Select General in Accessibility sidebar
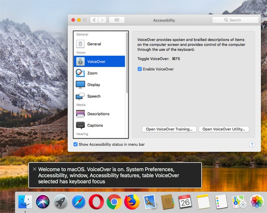The width and height of the screenshot is (267, 213). point(99,44)
